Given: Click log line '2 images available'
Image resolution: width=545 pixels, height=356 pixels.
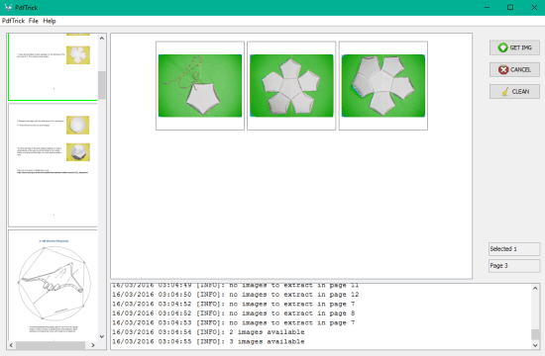Looking at the screenshot, I should coord(208,332).
